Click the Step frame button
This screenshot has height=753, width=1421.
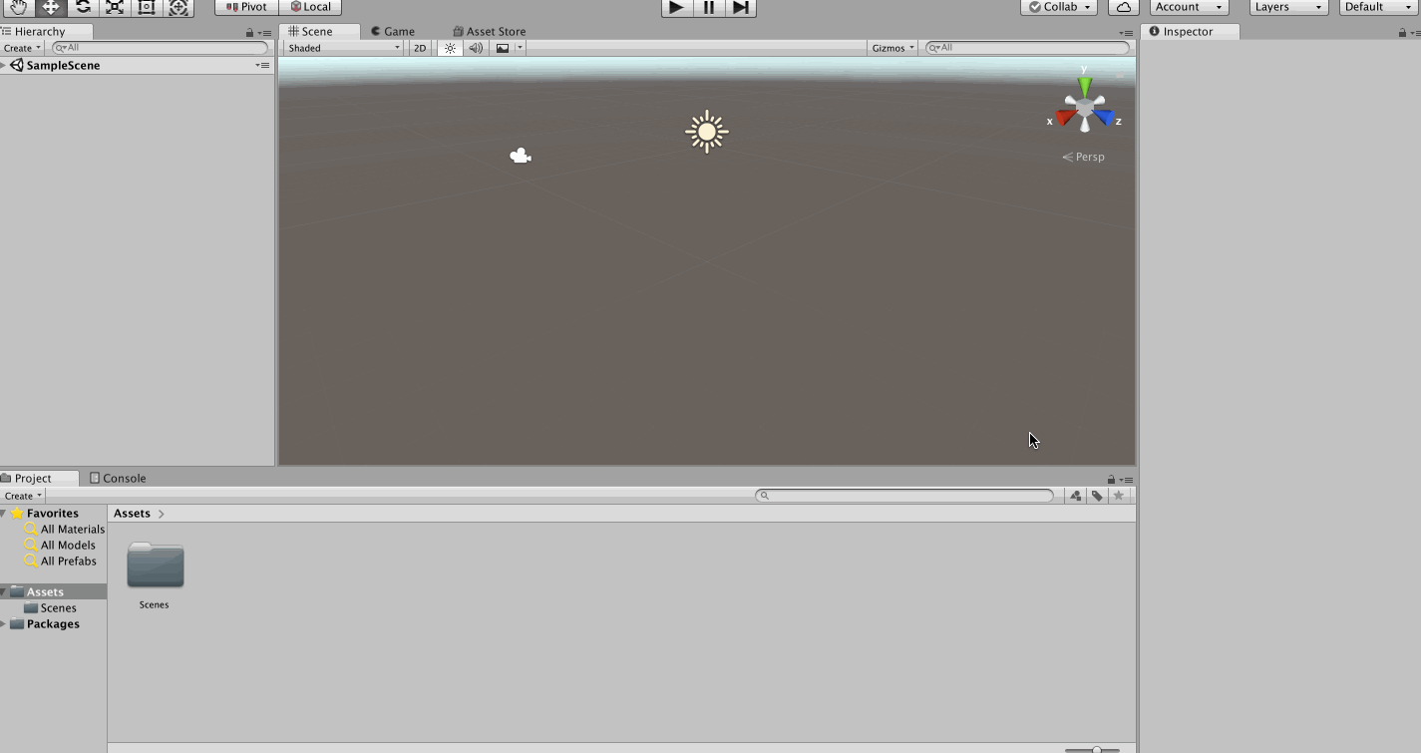tap(740, 7)
